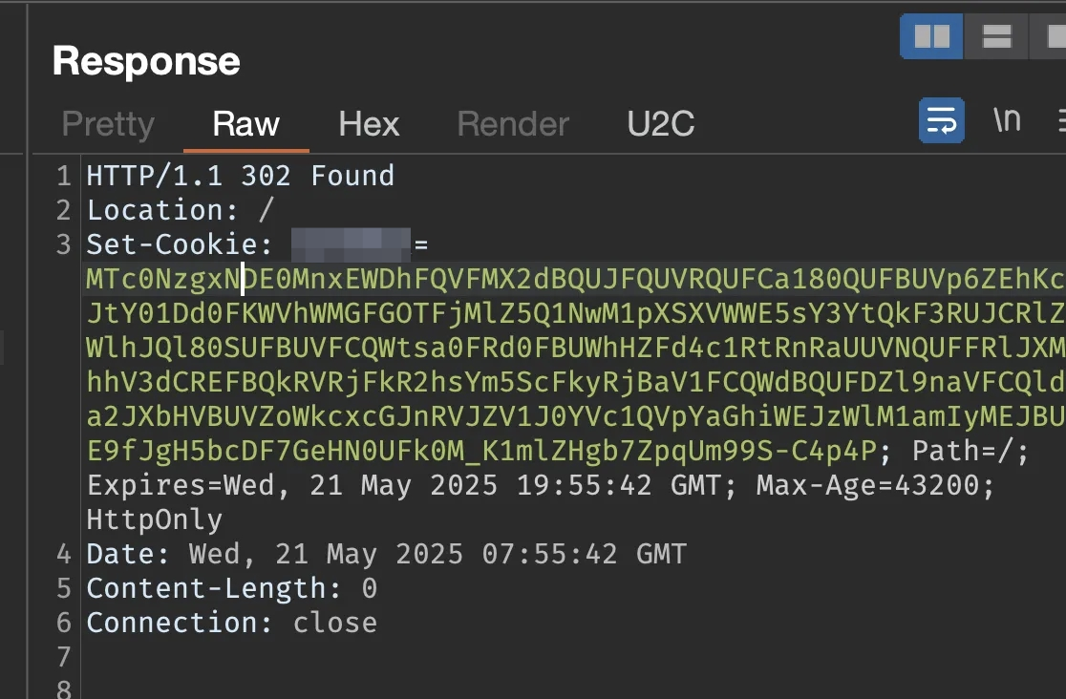The image size is (1066, 699).
Task: Toggle show non-printable characters \n
Action: [1007, 120]
